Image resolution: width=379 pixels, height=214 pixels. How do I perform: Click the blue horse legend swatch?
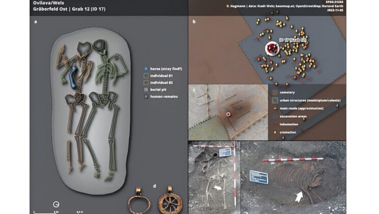point(146,68)
